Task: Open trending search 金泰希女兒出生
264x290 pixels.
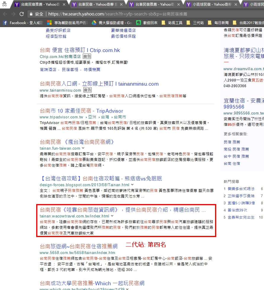Action: pyautogui.click(x=241, y=217)
